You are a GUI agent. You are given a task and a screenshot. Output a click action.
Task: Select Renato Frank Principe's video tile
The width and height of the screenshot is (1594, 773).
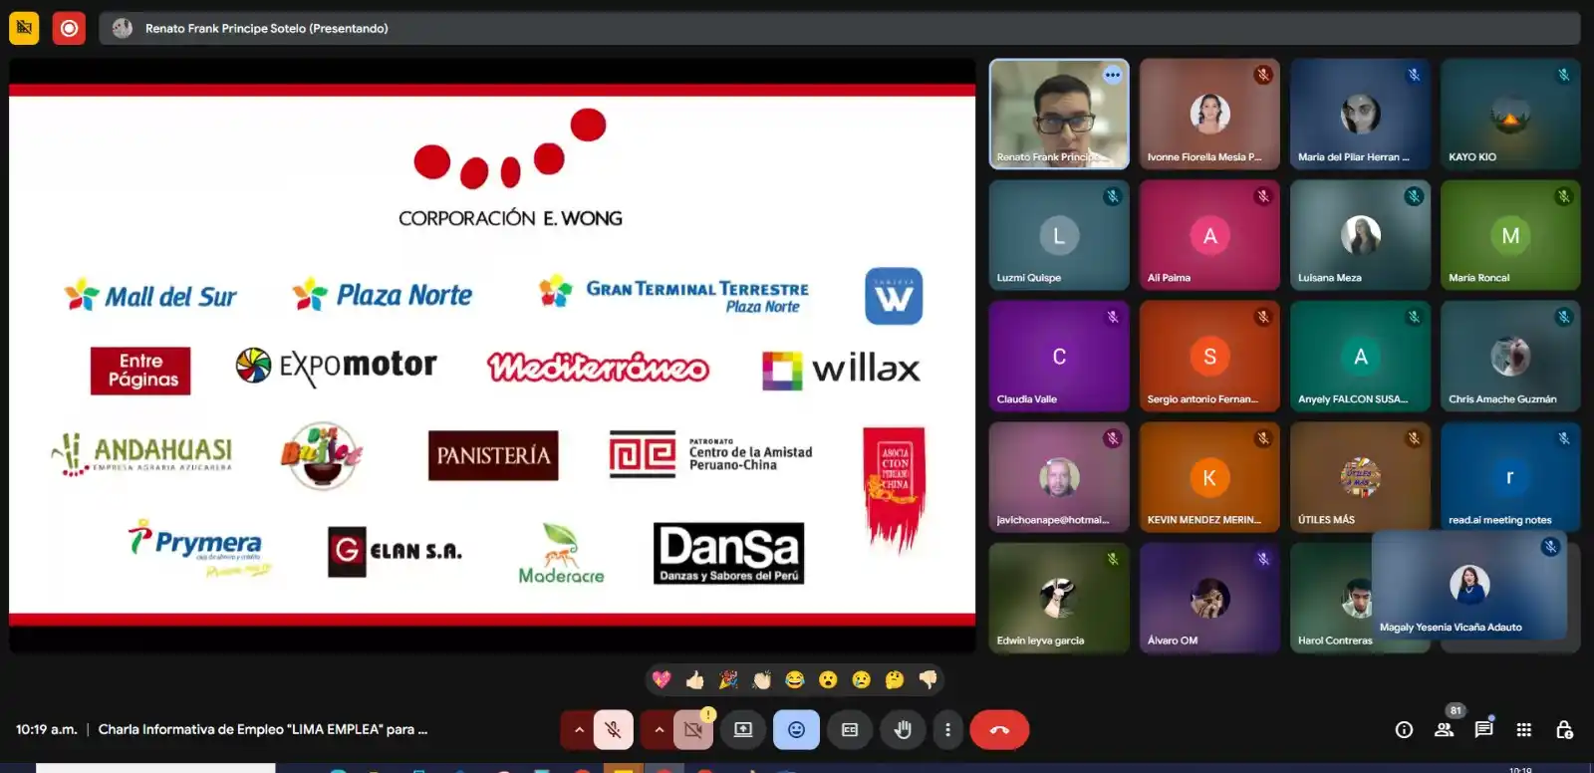1059,114
